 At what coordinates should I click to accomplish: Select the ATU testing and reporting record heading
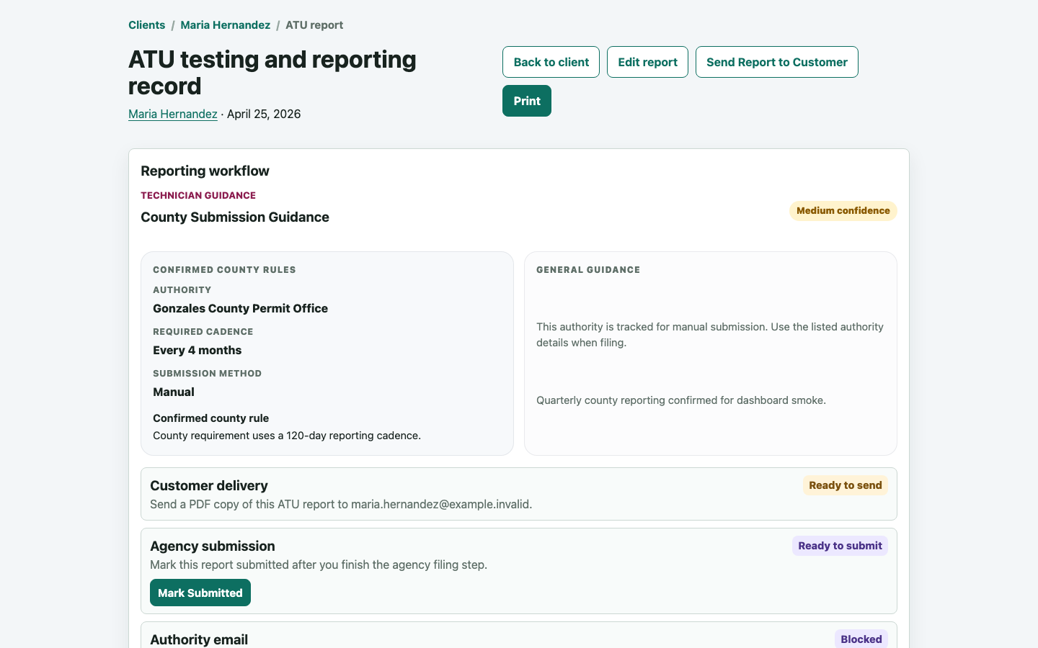click(272, 73)
